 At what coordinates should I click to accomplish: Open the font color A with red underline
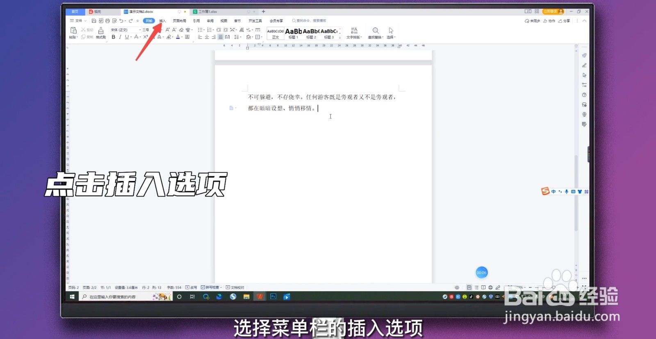(x=178, y=37)
